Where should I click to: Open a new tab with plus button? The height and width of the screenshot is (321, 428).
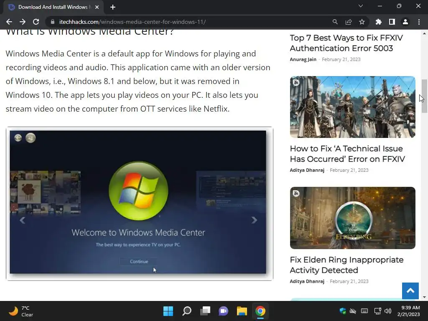click(x=113, y=7)
